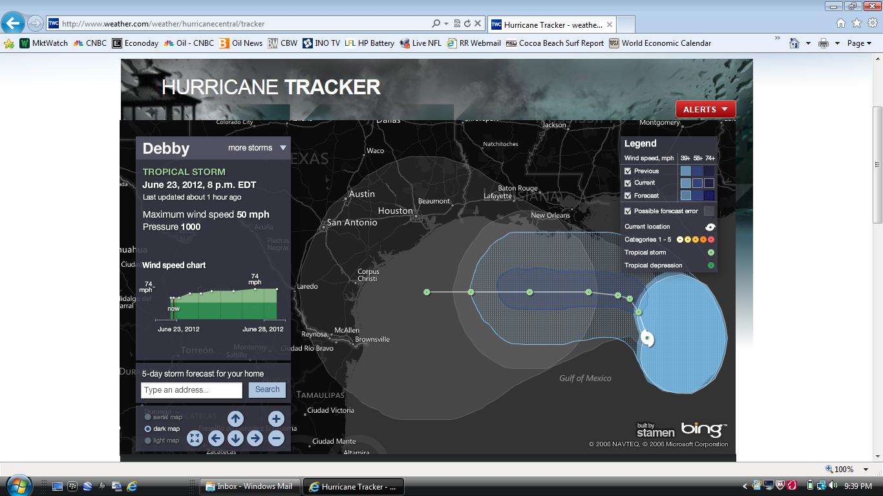Select the dark map radio button
Image resolution: width=883 pixels, height=496 pixels.
148,429
